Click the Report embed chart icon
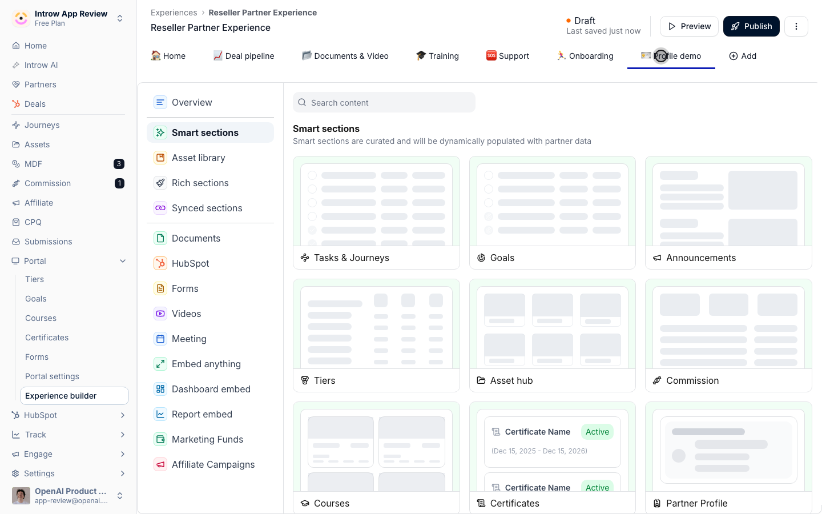Screen dimensions: 822x514 pyautogui.click(x=160, y=414)
